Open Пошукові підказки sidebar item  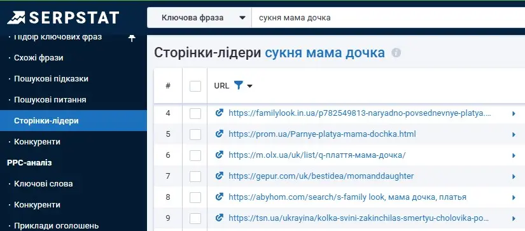point(52,79)
